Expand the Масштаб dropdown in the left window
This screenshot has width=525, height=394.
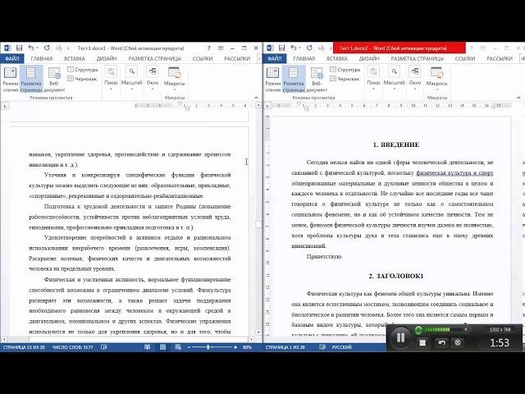tap(131, 79)
